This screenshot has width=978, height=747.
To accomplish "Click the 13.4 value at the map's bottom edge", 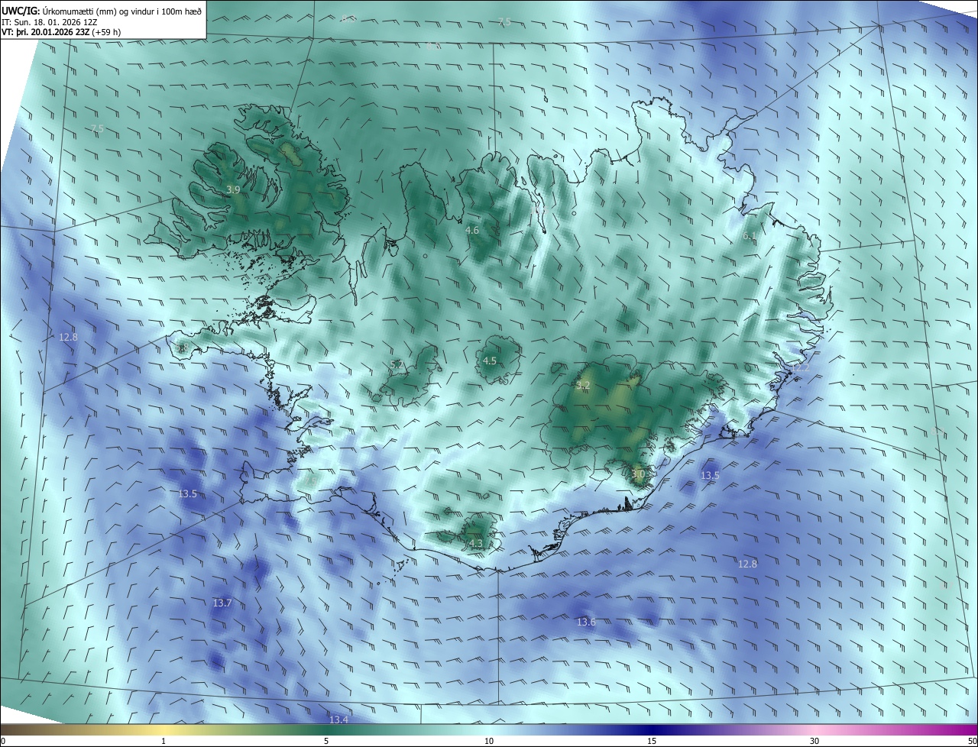I will click(338, 720).
